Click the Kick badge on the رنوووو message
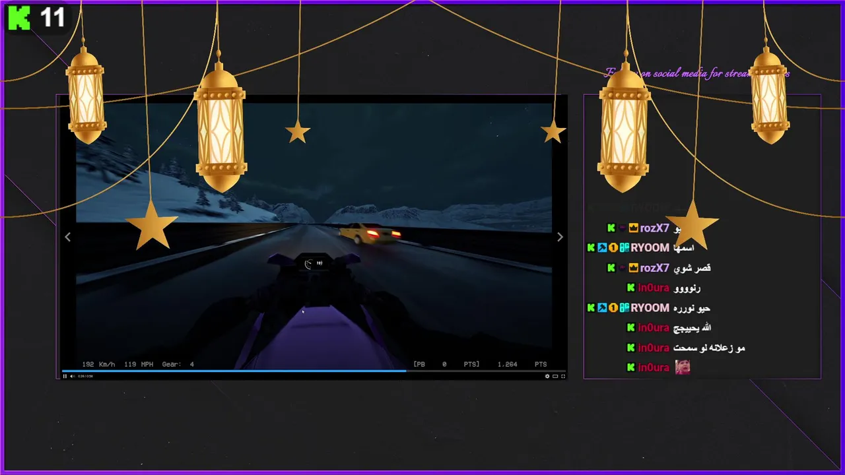Viewport: 845px width, 475px height. pyautogui.click(x=631, y=288)
